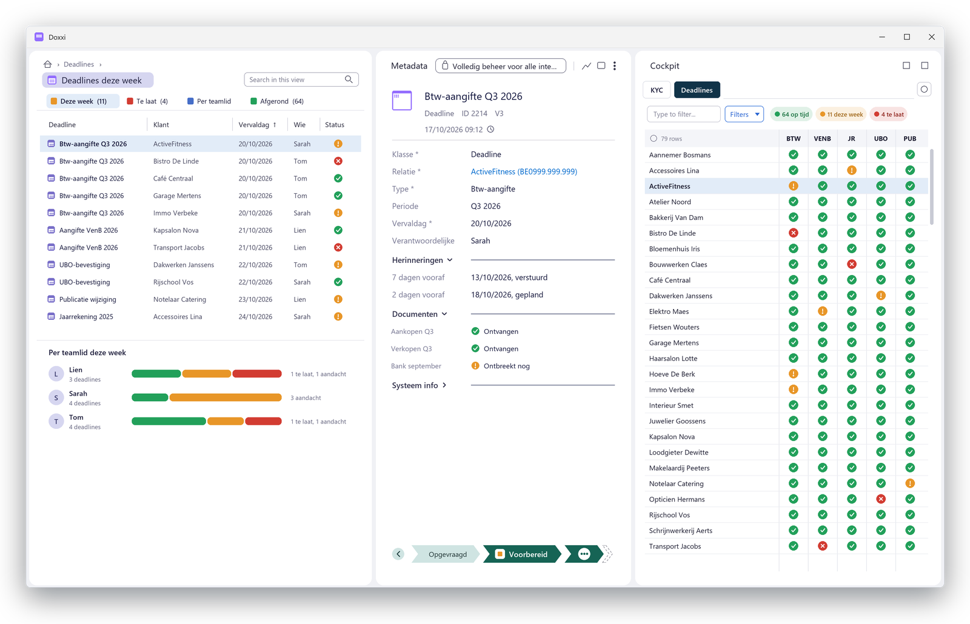Toggle the '4 te laat' filter chip
Image resolution: width=970 pixels, height=624 pixels.
(x=889, y=115)
